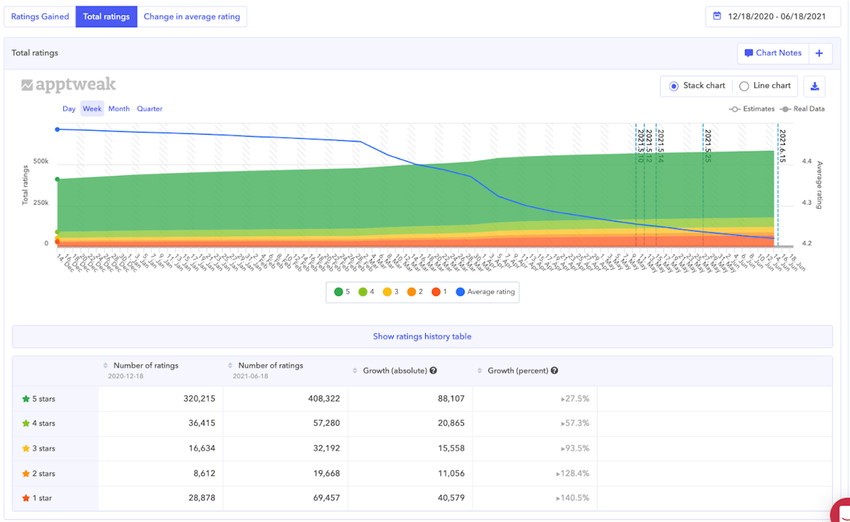The image size is (850, 522).
Task: Click the help icon next to Growth (percent)
Action: (555, 370)
